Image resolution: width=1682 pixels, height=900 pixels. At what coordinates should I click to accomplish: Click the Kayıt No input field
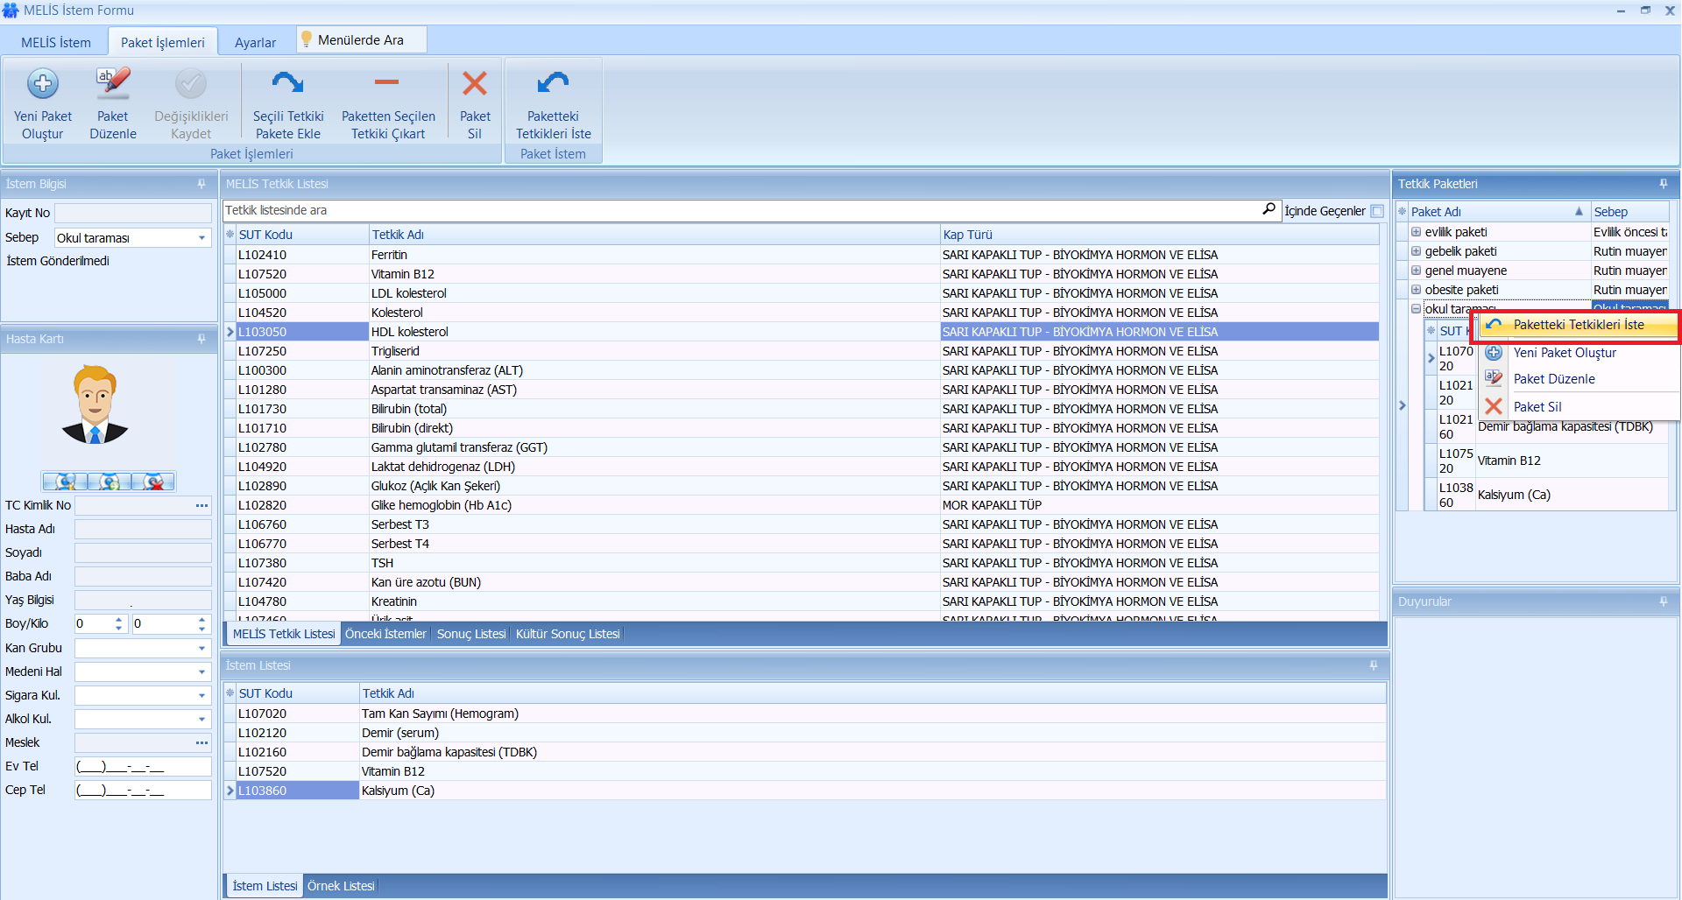point(133,213)
